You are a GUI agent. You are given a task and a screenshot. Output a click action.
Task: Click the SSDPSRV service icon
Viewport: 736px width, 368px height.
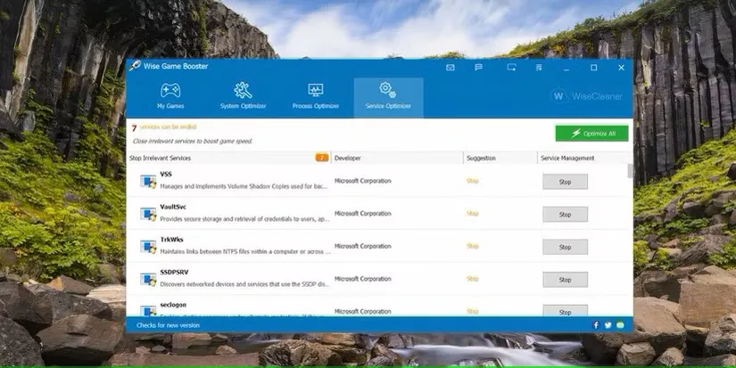point(148,279)
